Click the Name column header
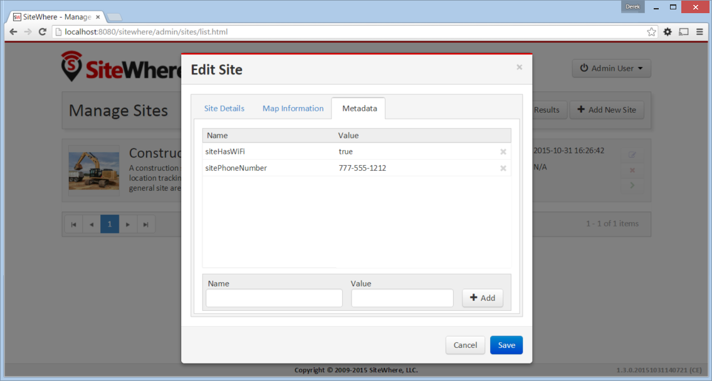The image size is (712, 381). (217, 136)
